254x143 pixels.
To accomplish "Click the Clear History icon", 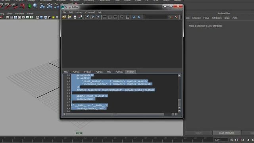I will [87, 17].
